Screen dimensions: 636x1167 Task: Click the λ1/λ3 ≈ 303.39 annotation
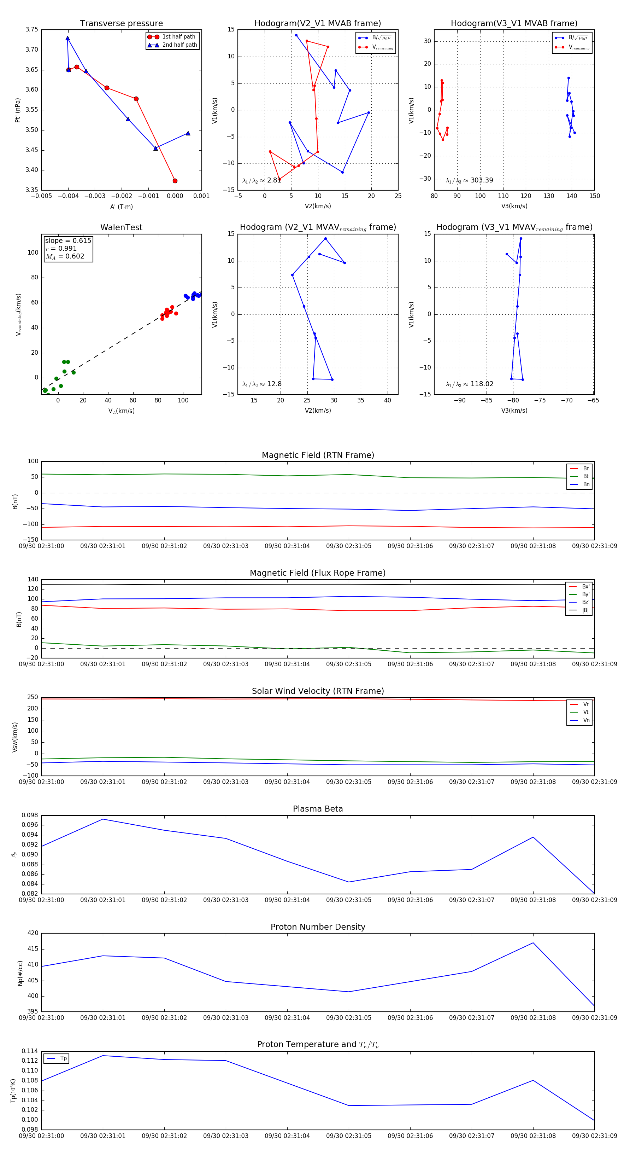470,180
